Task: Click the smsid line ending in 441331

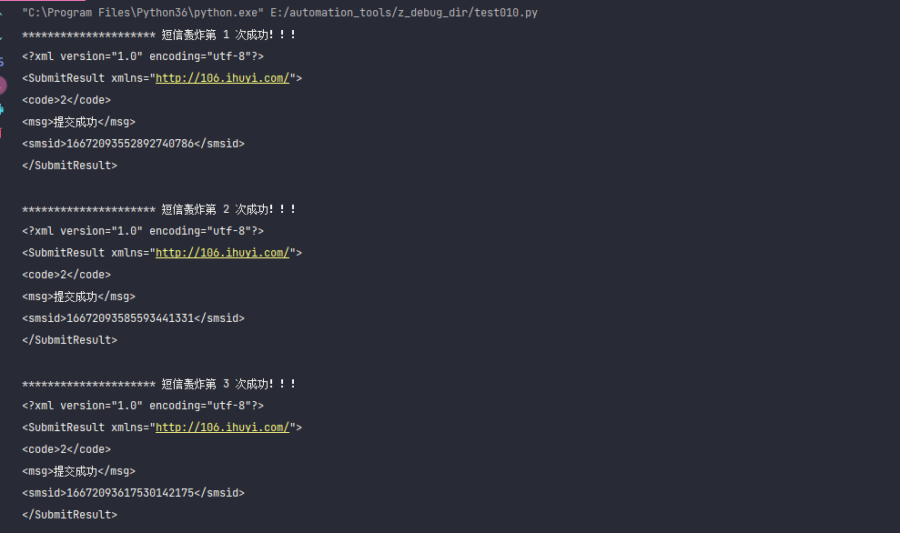Action: [133, 317]
